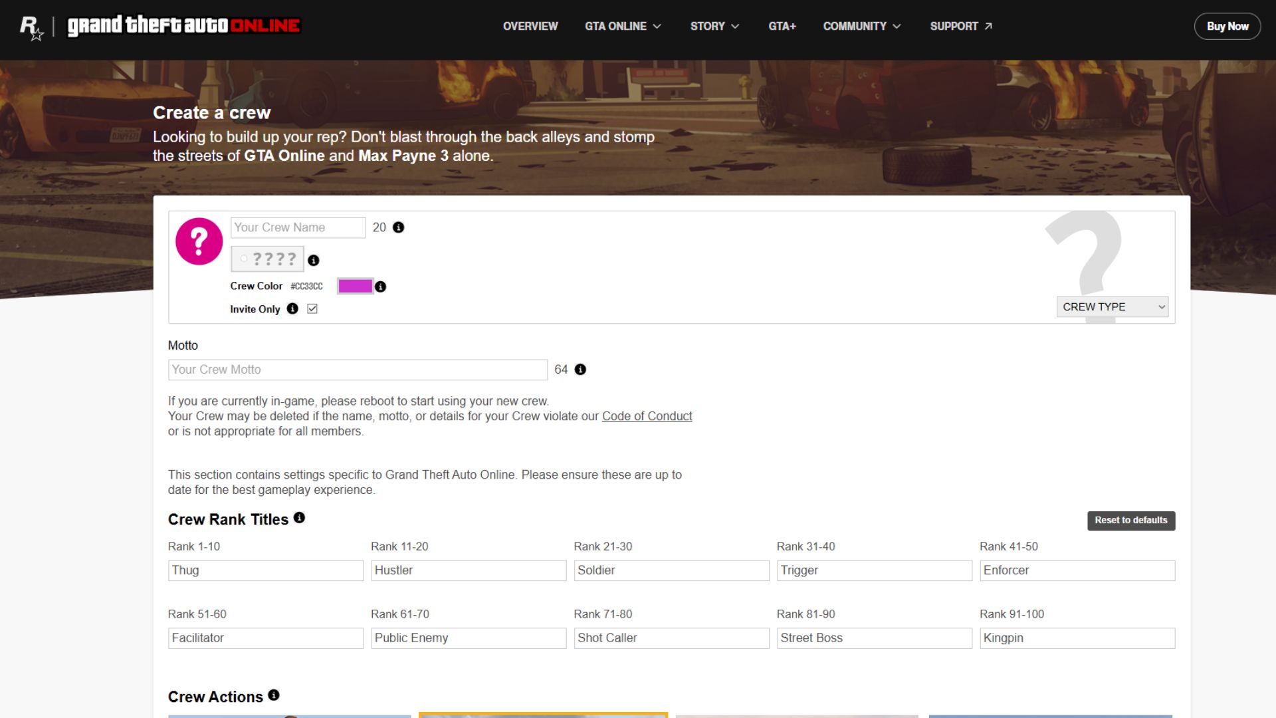Click the Invite Only info icon

[292, 308]
